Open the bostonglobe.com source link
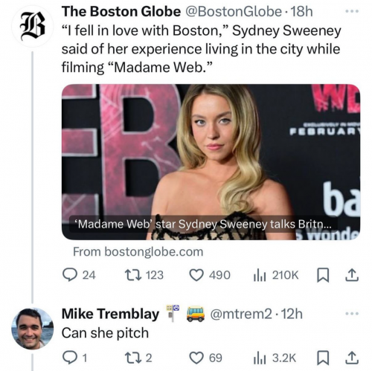The height and width of the screenshot is (371, 372). pos(138,252)
